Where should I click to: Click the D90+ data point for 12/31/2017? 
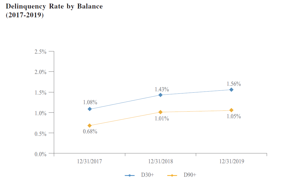tap(90, 126)
